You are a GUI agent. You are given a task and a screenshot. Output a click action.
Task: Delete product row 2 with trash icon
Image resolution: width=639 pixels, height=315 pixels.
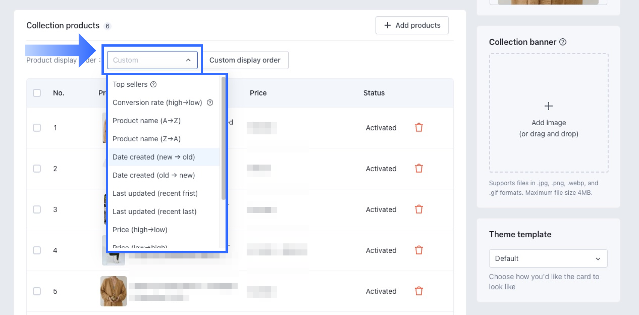pyautogui.click(x=419, y=168)
